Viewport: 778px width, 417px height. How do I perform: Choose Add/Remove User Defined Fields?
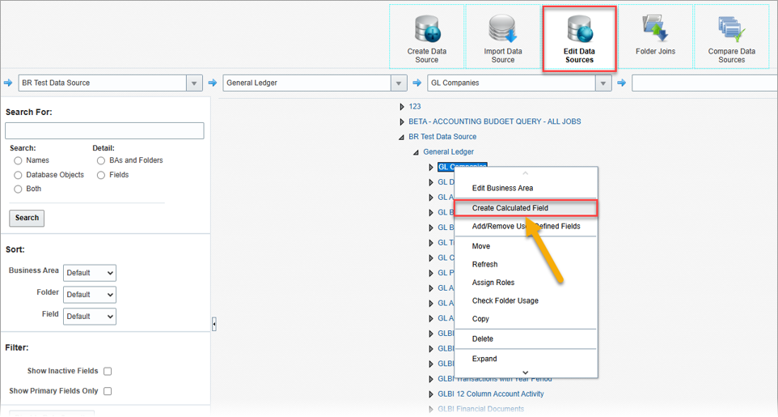(x=526, y=226)
